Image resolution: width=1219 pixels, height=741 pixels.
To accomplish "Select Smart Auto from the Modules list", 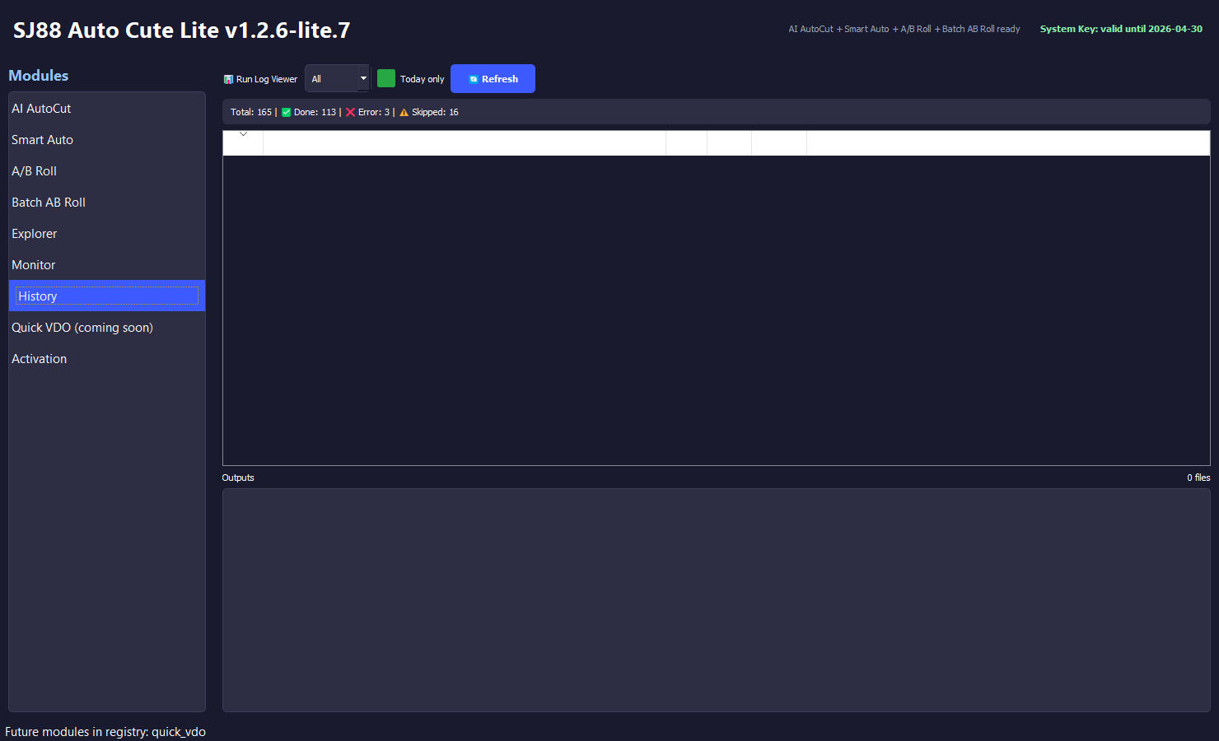I will pyautogui.click(x=42, y=139).
